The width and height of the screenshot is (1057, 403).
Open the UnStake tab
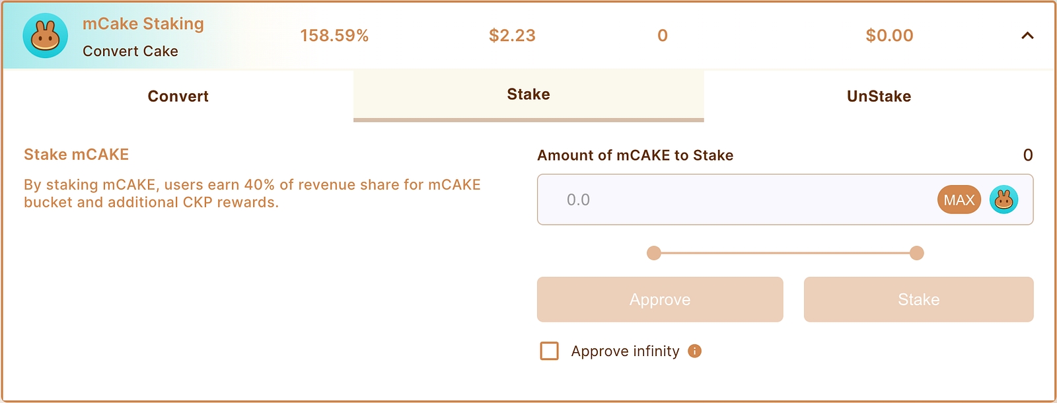(879, 96)
